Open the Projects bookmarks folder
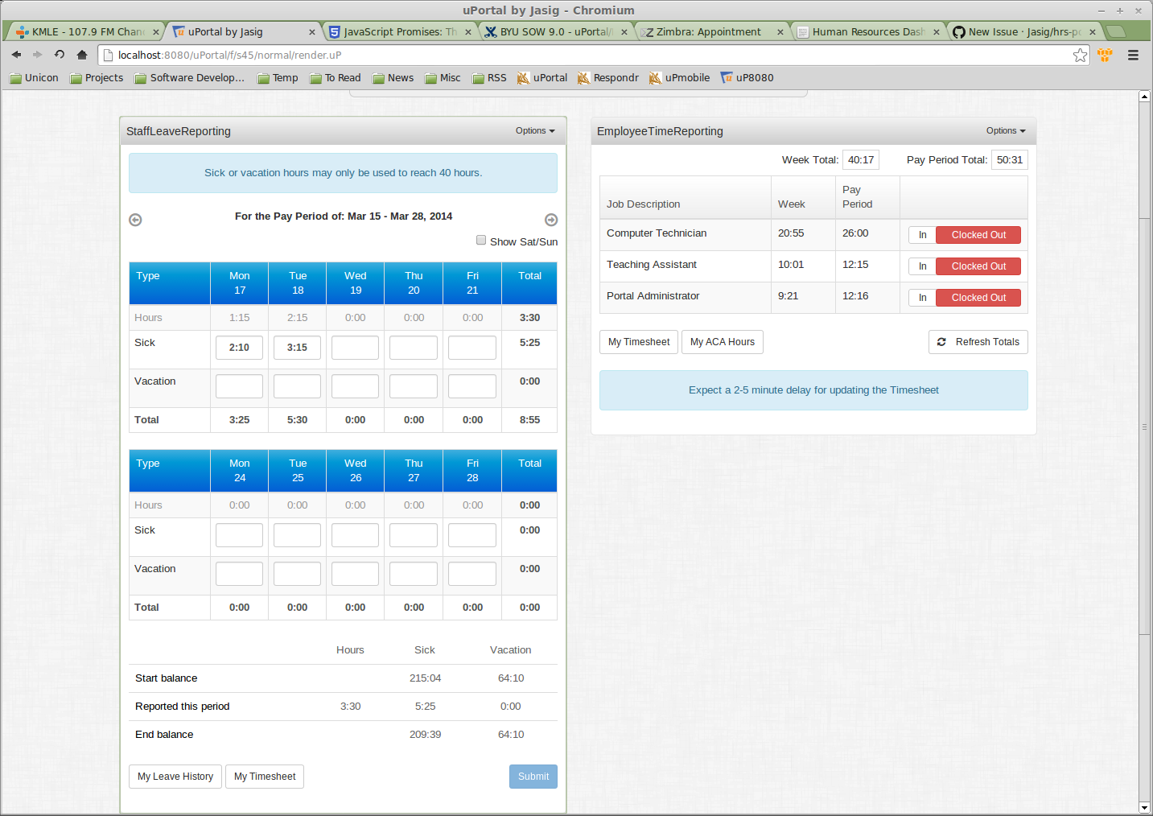 coord(97,78)
